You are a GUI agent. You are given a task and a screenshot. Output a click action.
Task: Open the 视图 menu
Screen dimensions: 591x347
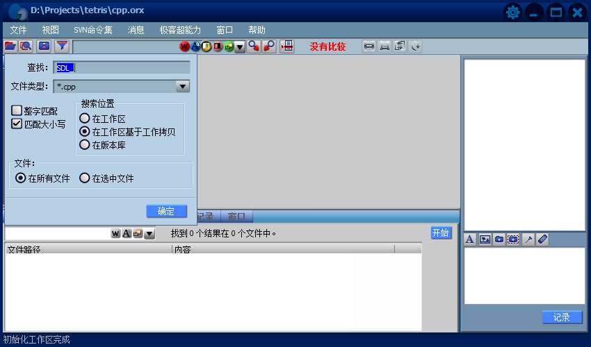pos(51,30)
